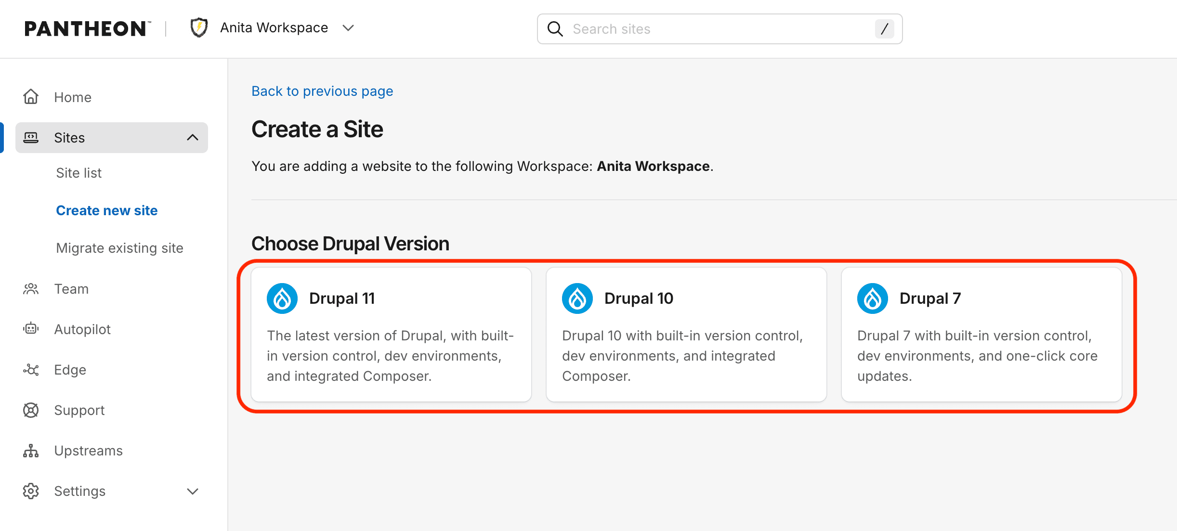
Task: Click the Choose Drupal Version heading
Action: click(350, 244)
